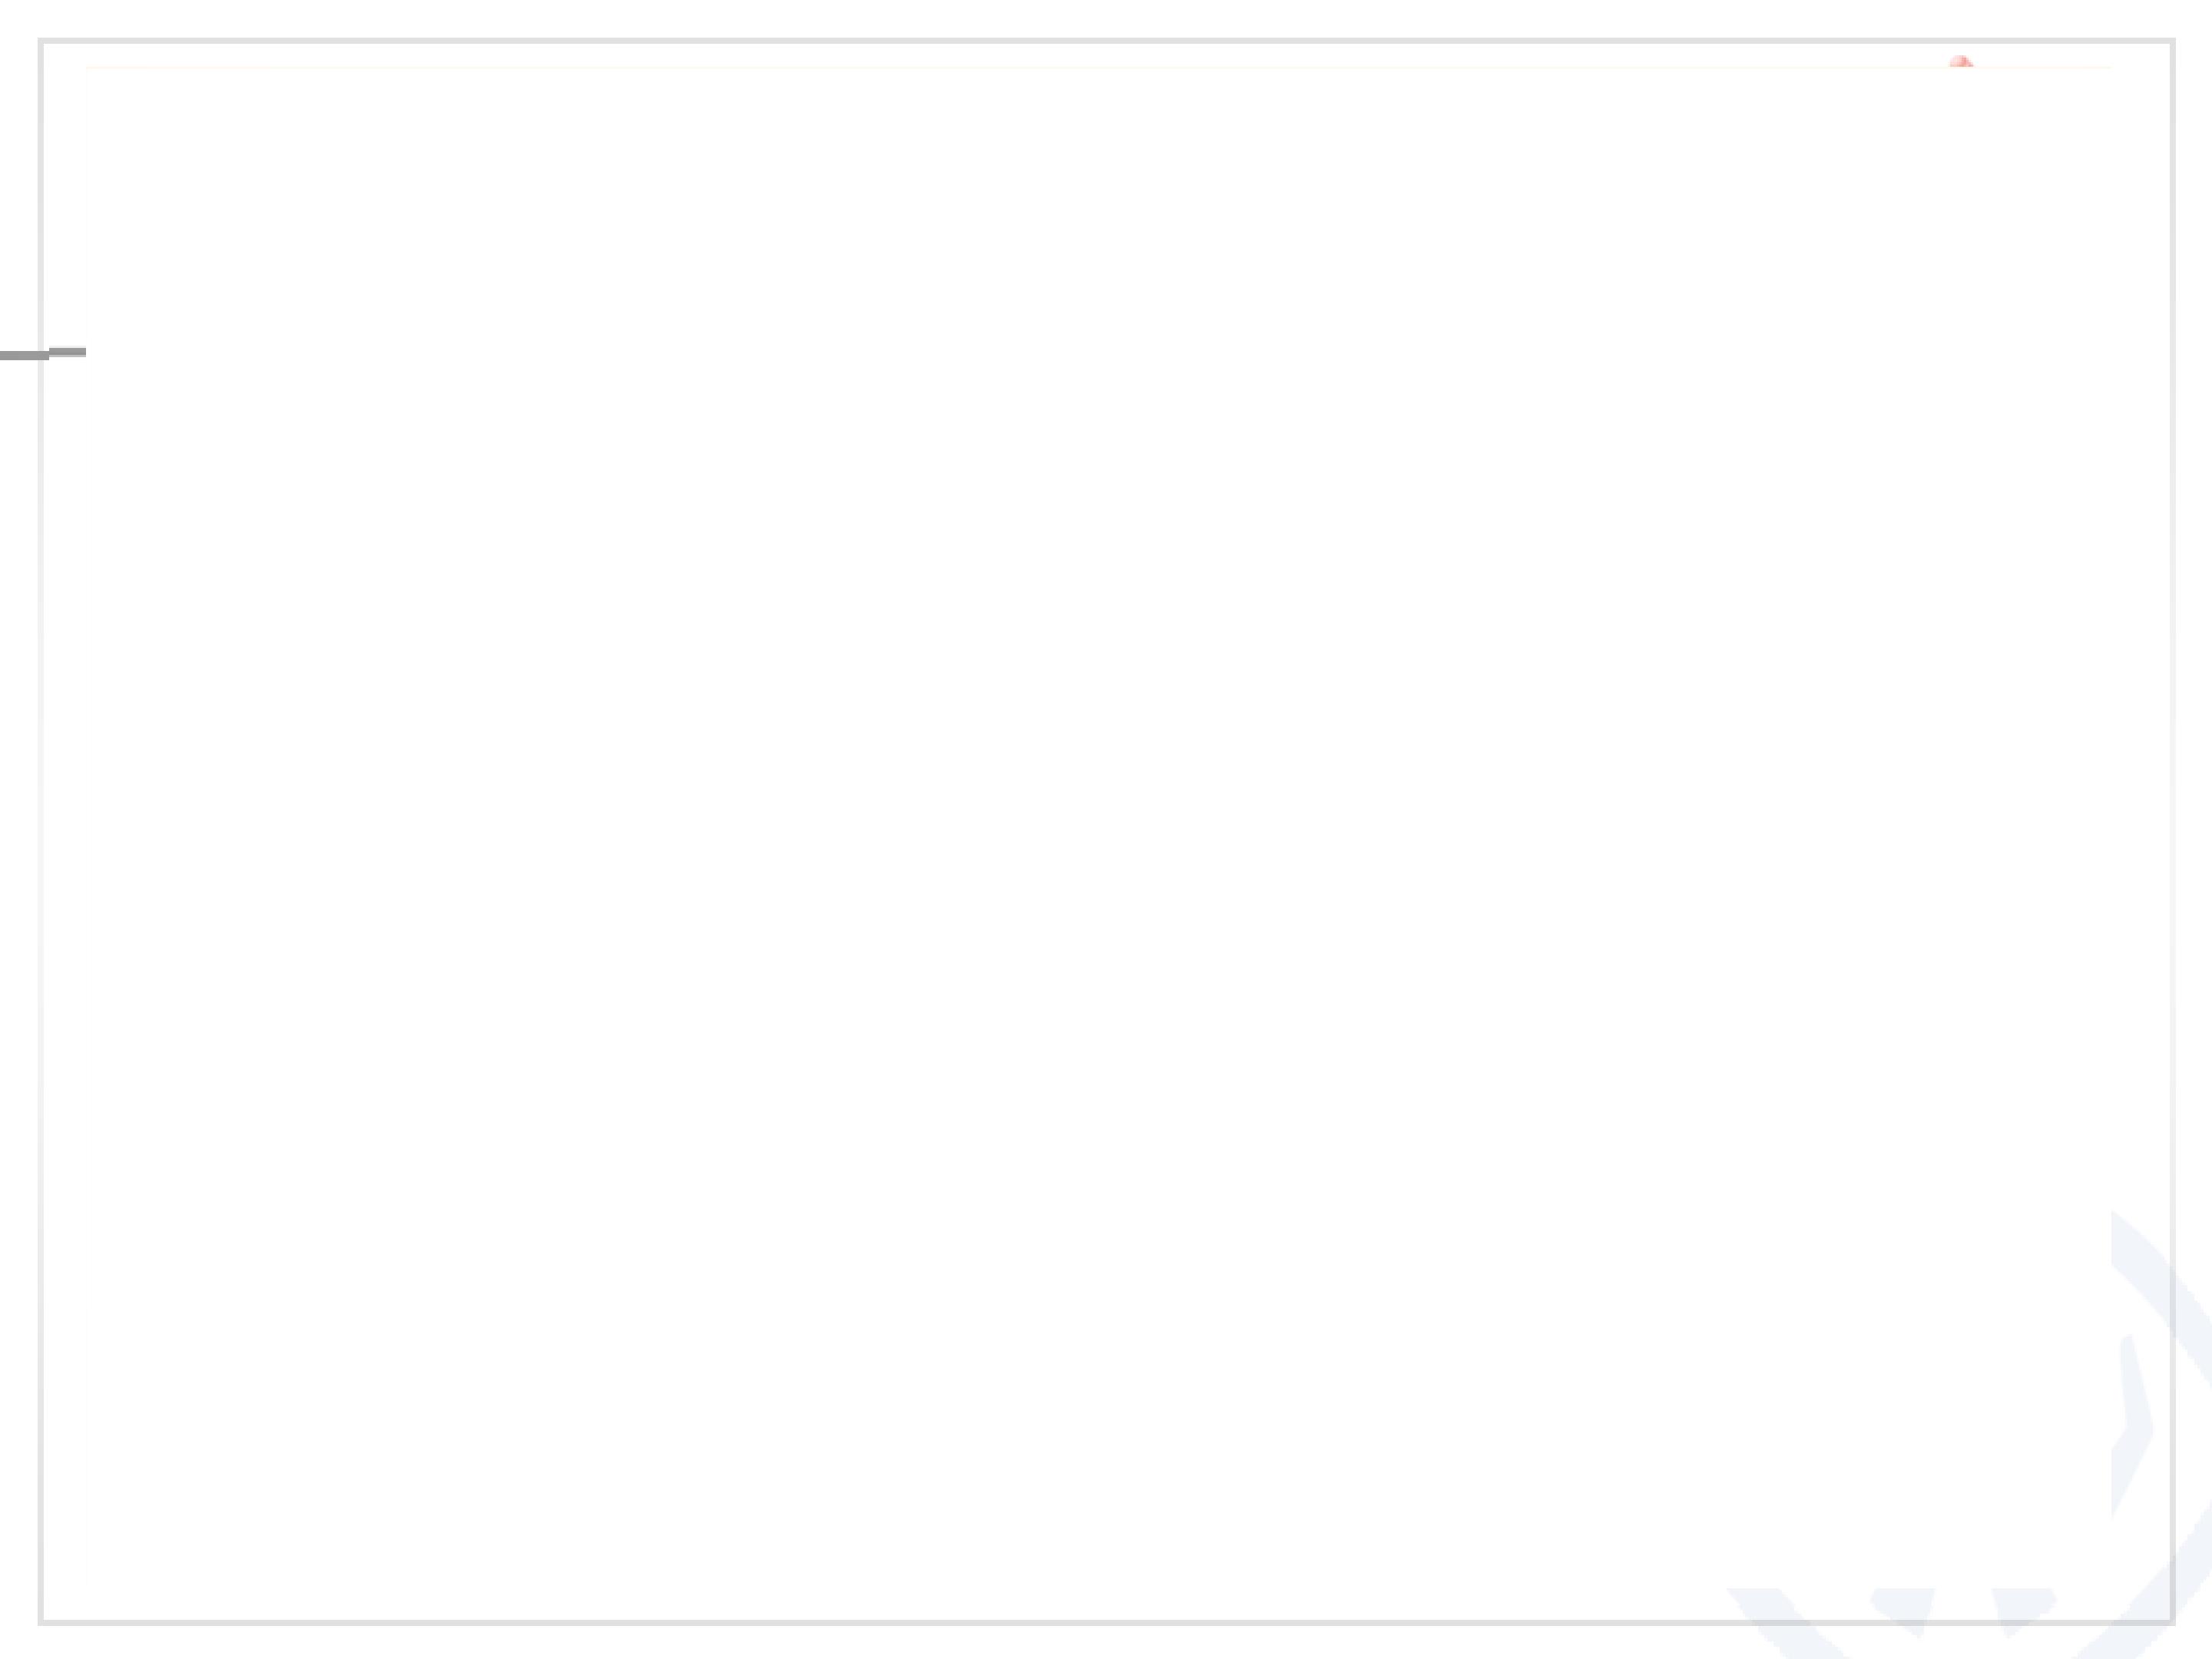The image size is (2212, 1659).
Task: Click the top-right corner of the gray frame
Action: coord(2173,41)
